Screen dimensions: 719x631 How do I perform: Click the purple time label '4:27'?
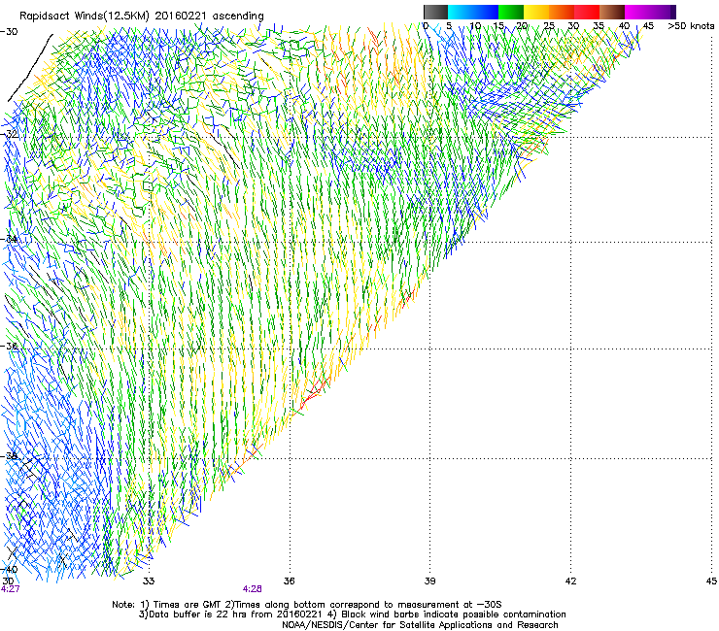point(10,589)
